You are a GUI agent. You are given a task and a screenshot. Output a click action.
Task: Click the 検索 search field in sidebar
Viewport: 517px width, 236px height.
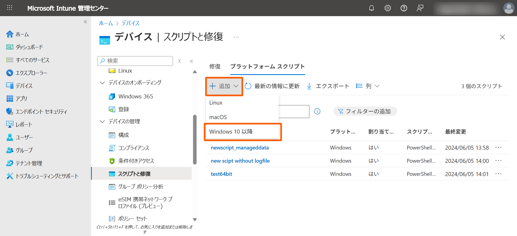(x=137, y=61)
